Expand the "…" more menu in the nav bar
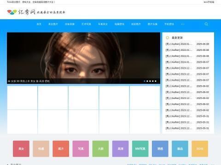Viewport: 221px width, 165px height. [x=182, y=24]
